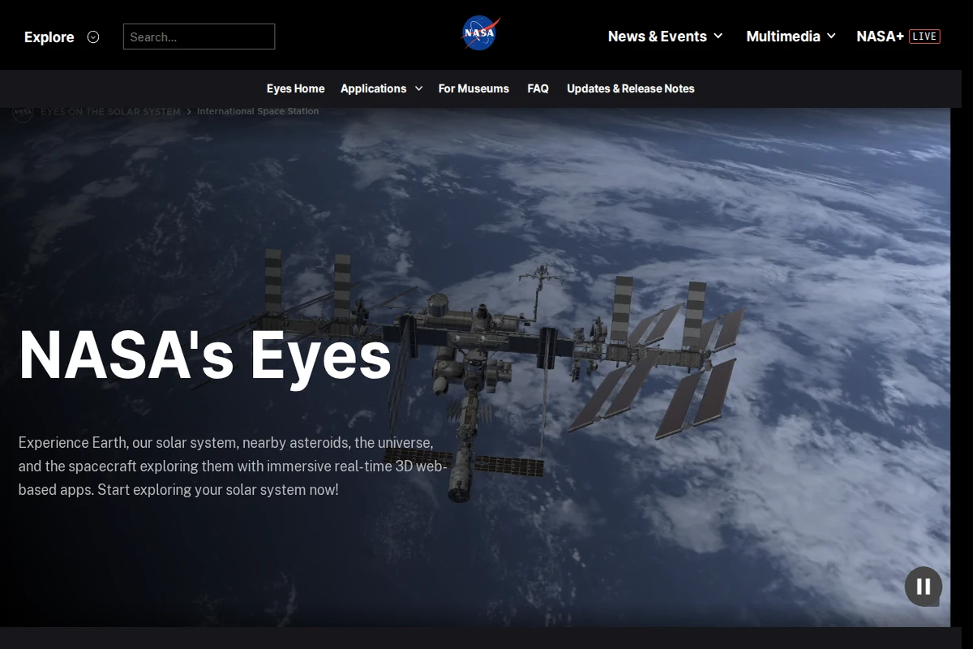This screenshot has height=649, width=973.
Task: Go to For Museums page
Action: [474, 88]
